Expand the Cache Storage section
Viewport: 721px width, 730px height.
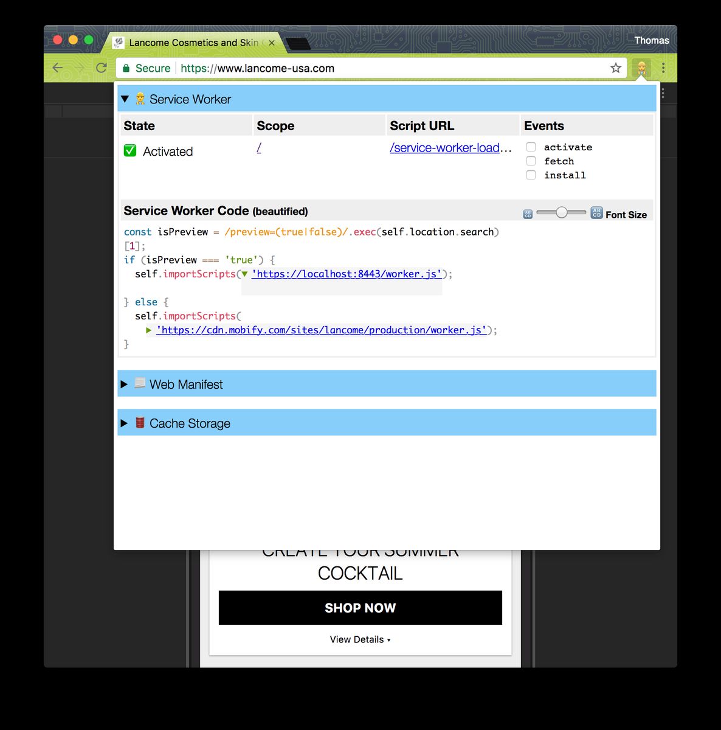124,423
